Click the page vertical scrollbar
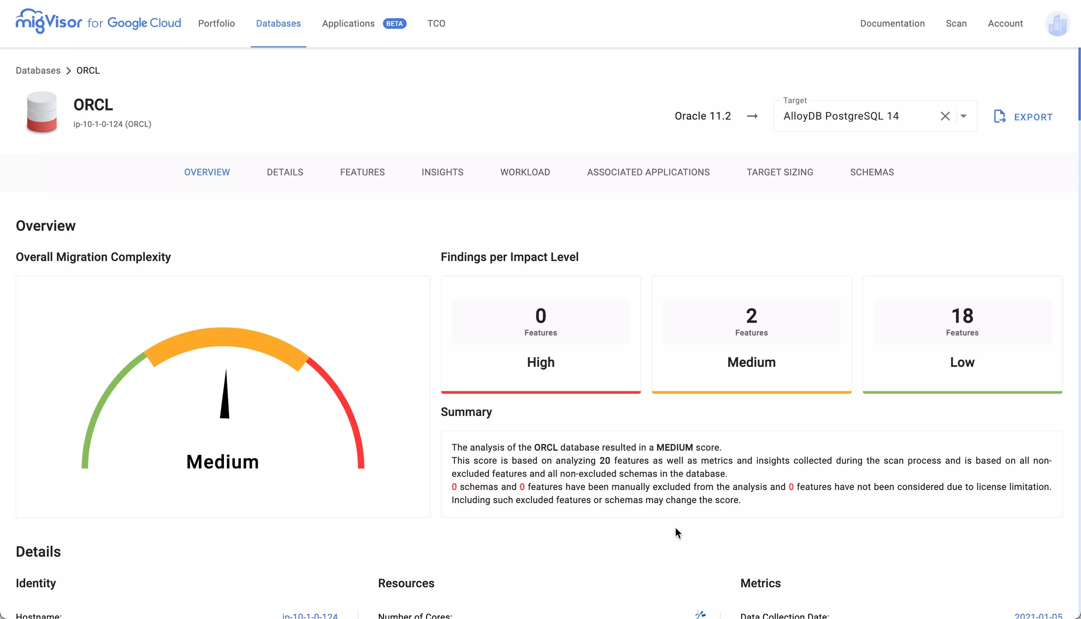 tap(1079, 84)
